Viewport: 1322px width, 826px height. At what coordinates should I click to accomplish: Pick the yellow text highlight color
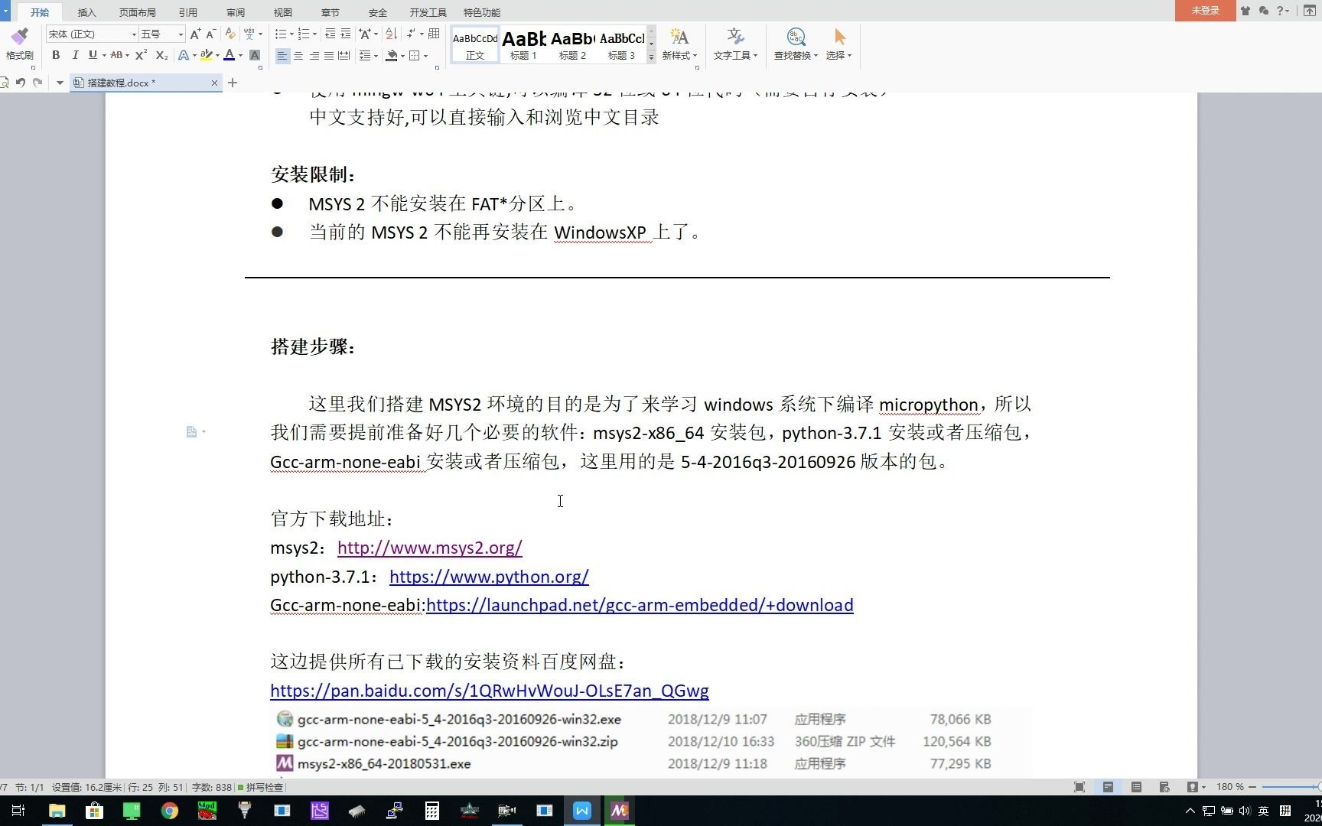(206, 55)
